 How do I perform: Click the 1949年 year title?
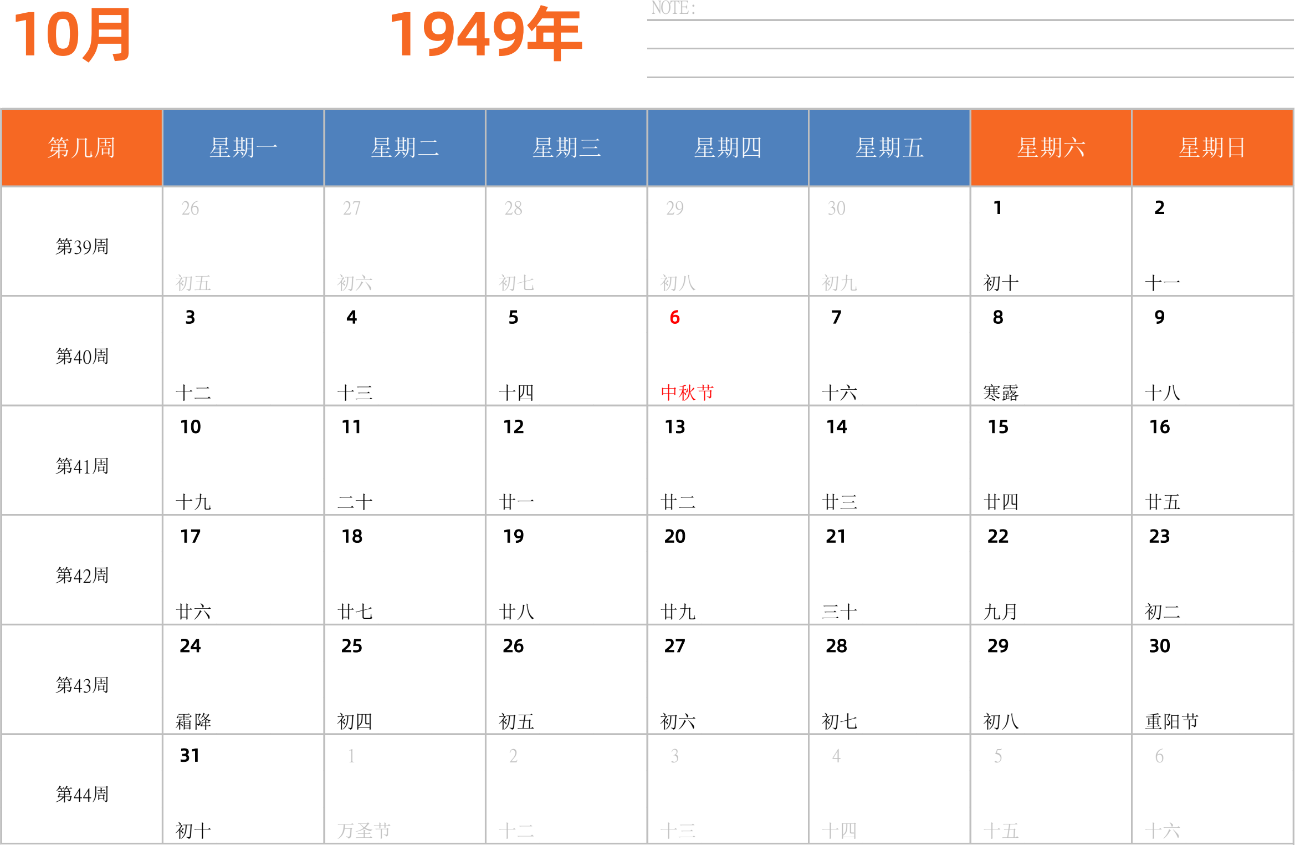coord(485,34)
